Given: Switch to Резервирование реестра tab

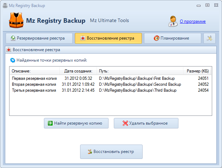Looking at the screenshot, I should (x=39, y=38).
